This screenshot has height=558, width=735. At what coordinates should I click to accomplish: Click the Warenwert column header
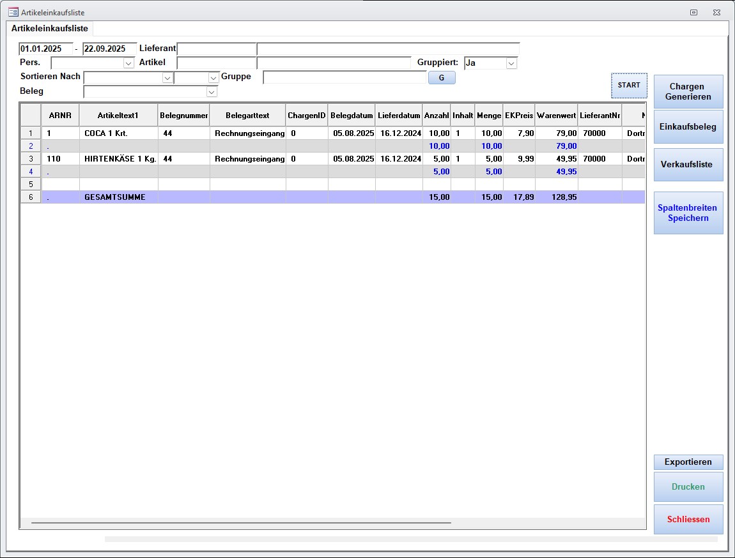pyautogui.click(x=556, y=116)
